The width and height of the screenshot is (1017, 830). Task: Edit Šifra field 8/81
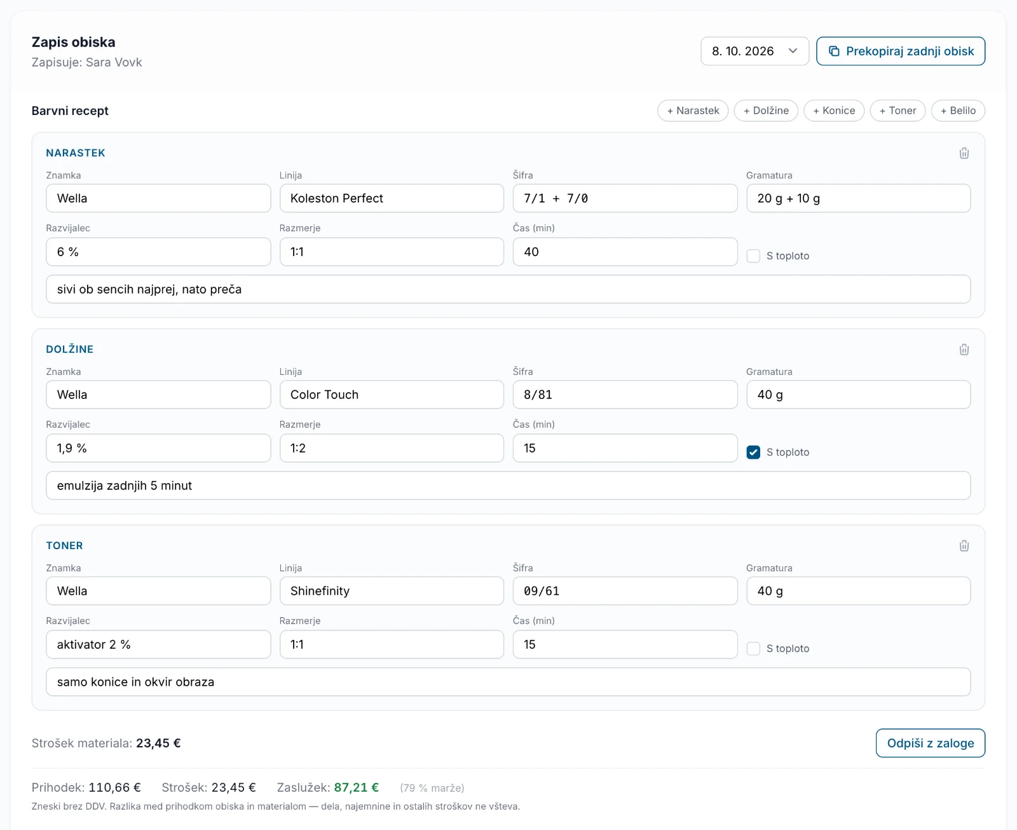click(625, 395)
